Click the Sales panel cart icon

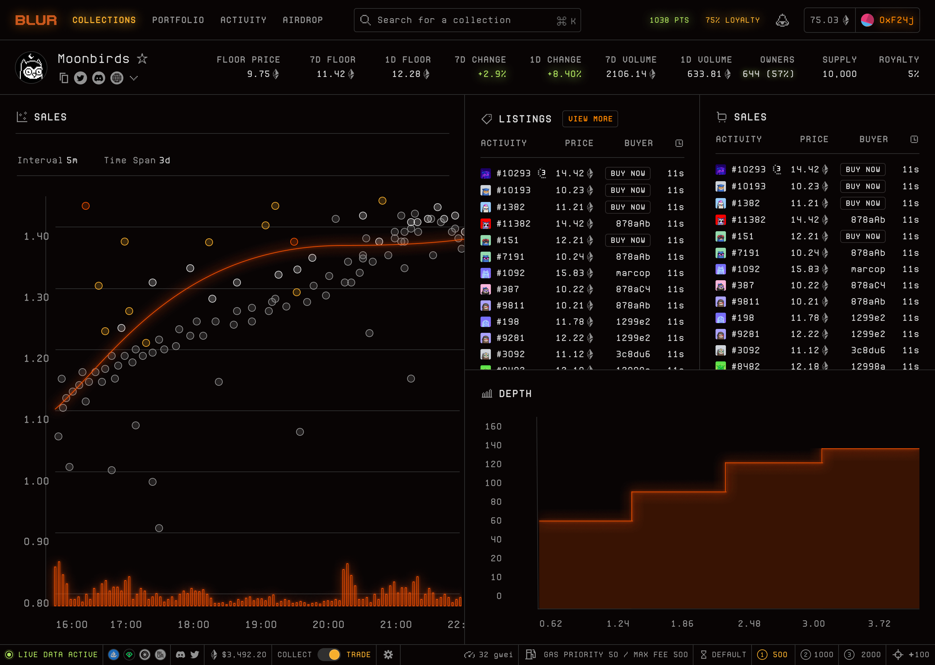tap(721, 117)
